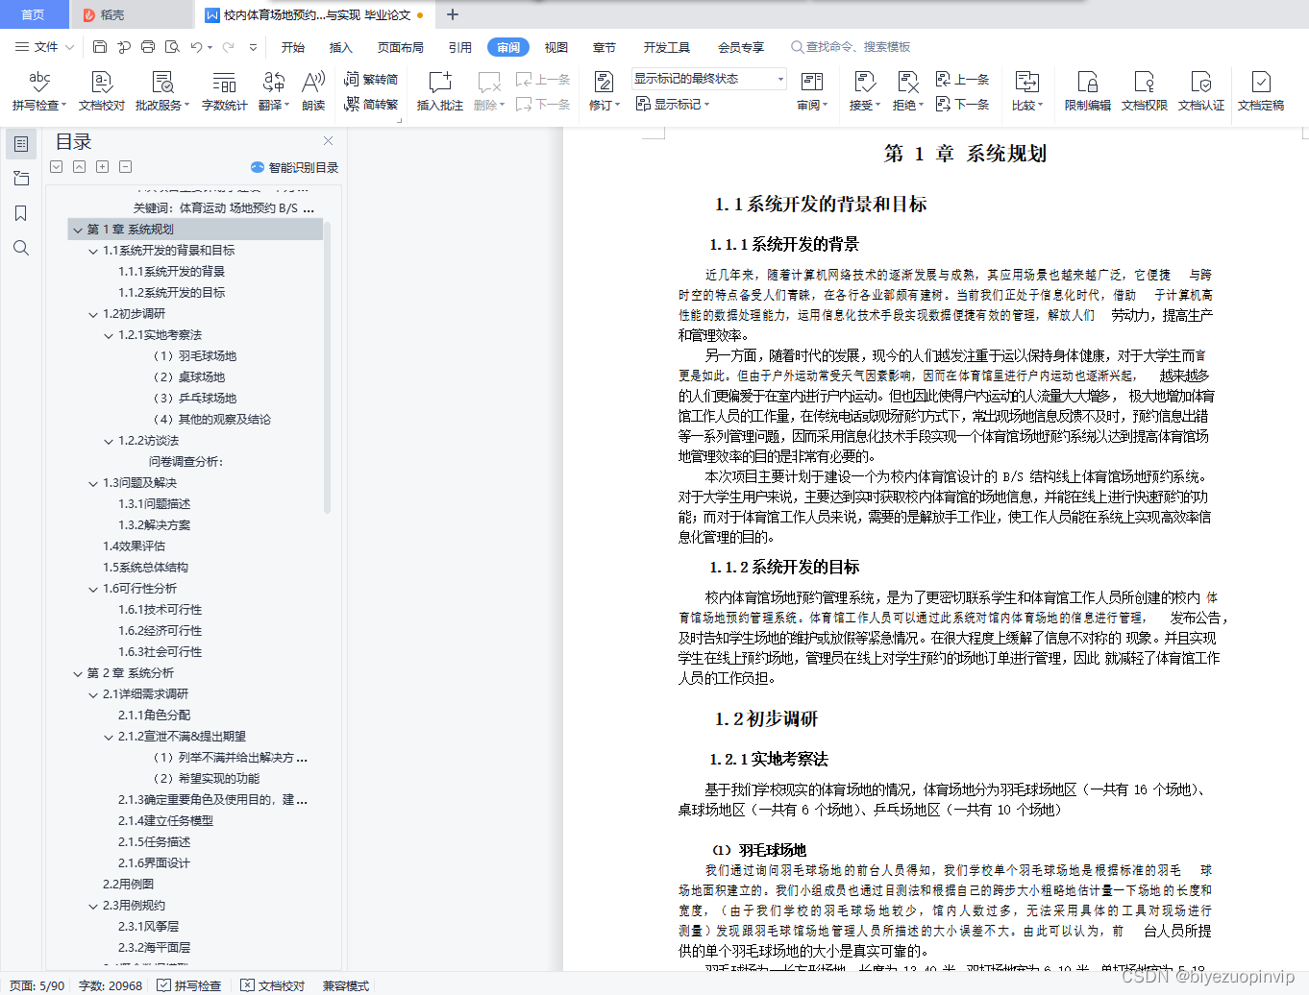Open 限制编辑 restrict editing

1088,91
